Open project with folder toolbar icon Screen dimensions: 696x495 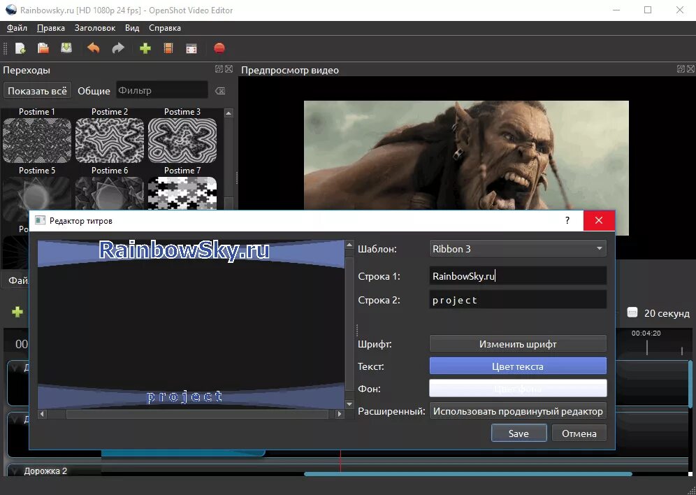[43, 48]
